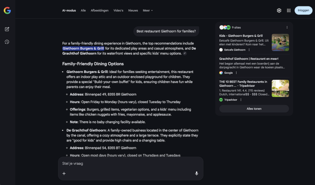Open the AI mode history clock icon
This screenshot has height=185, width=315.
coord(7,42)
